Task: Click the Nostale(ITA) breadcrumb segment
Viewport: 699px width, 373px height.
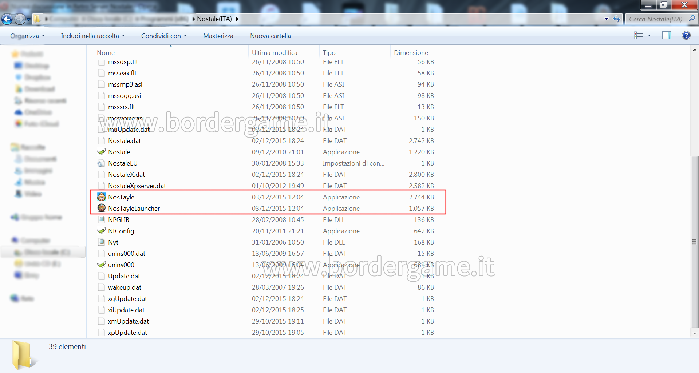Action: pos(214,19)
